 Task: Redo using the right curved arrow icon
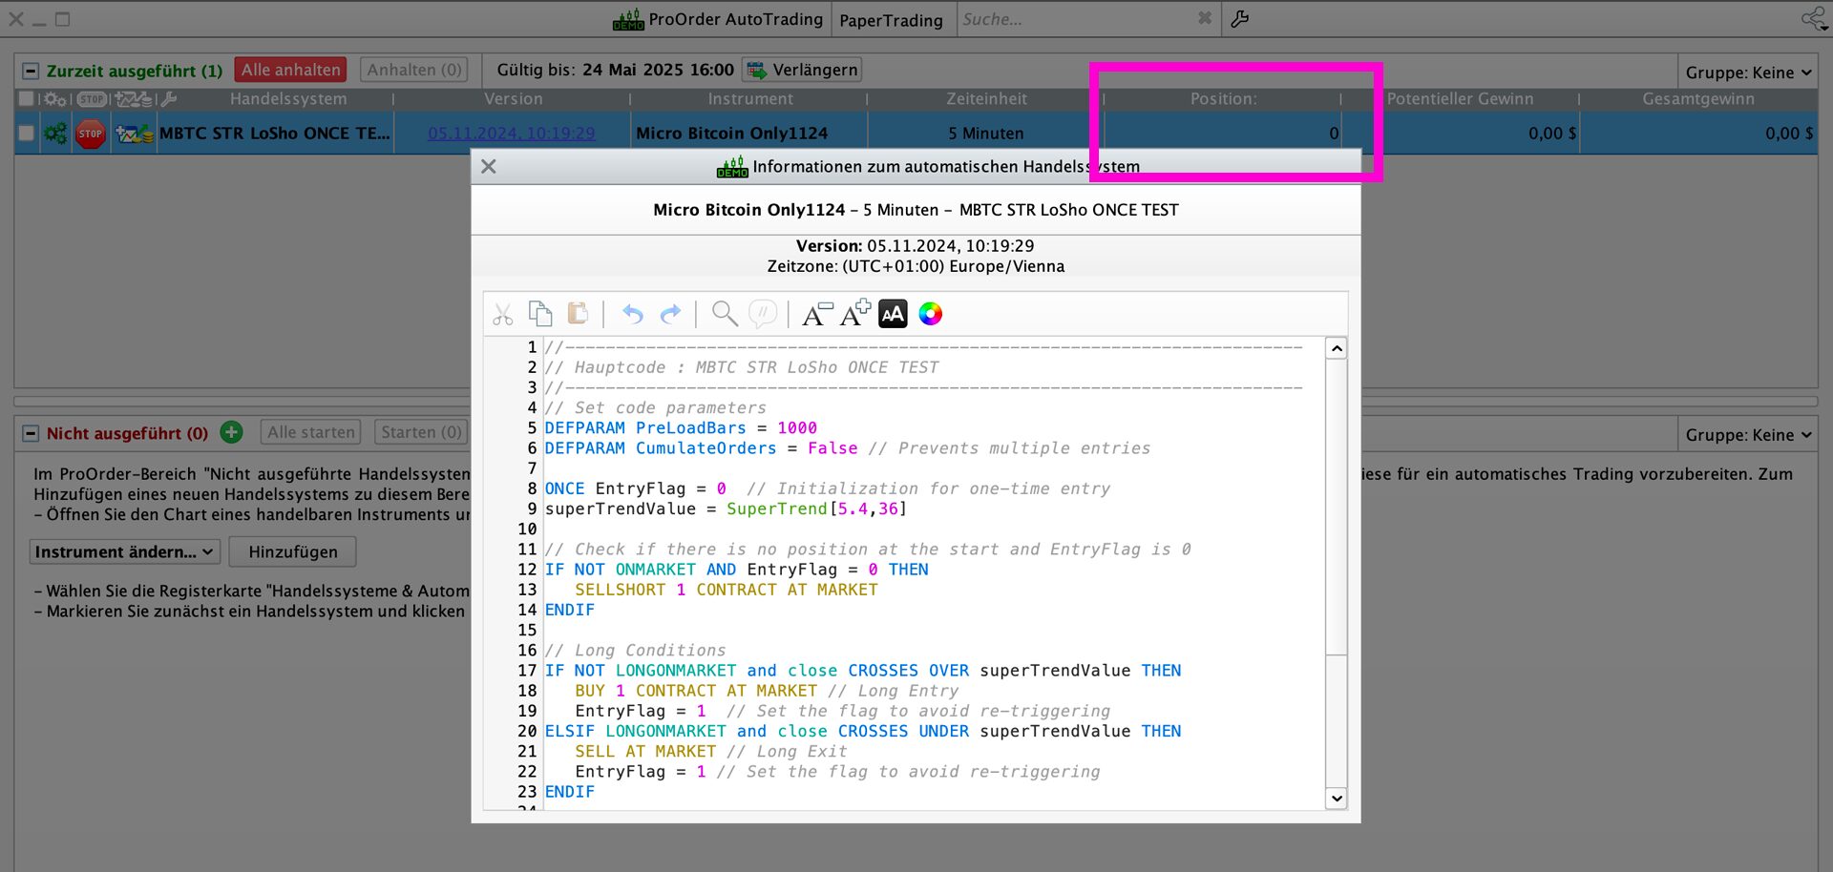tap(671, 314)
